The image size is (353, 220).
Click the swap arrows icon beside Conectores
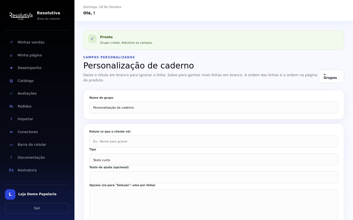click(11, 132)
